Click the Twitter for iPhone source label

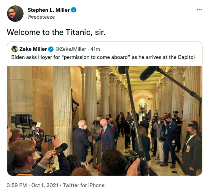83,185
